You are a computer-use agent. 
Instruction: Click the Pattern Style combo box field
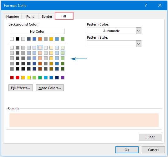[114, 44]
